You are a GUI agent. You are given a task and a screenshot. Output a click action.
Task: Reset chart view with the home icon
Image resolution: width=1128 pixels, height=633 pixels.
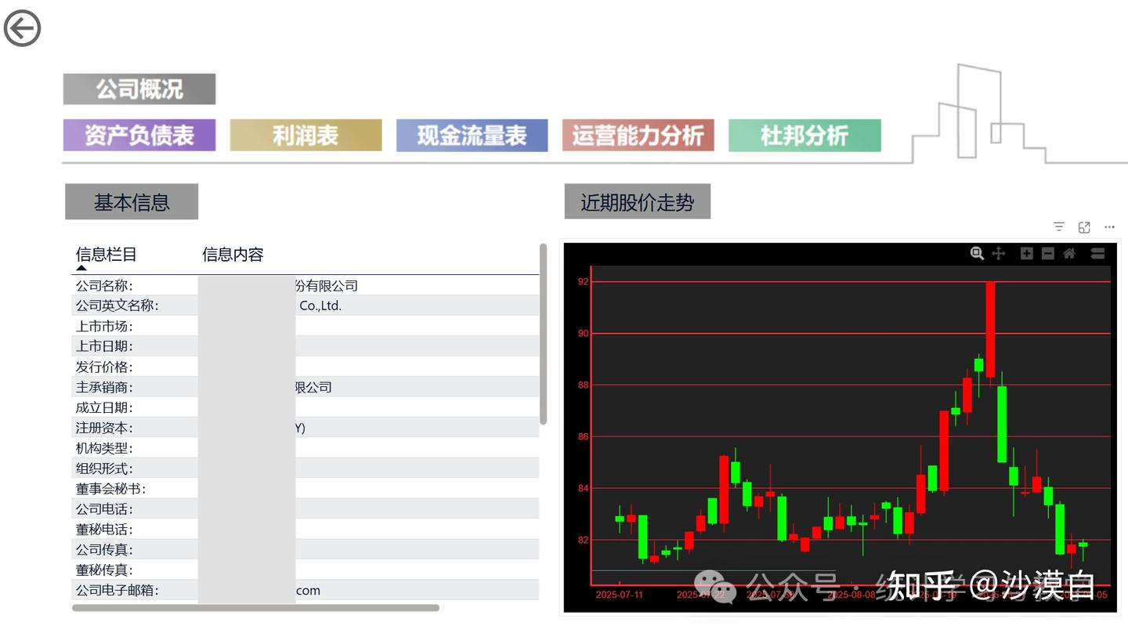[1069, 254]
